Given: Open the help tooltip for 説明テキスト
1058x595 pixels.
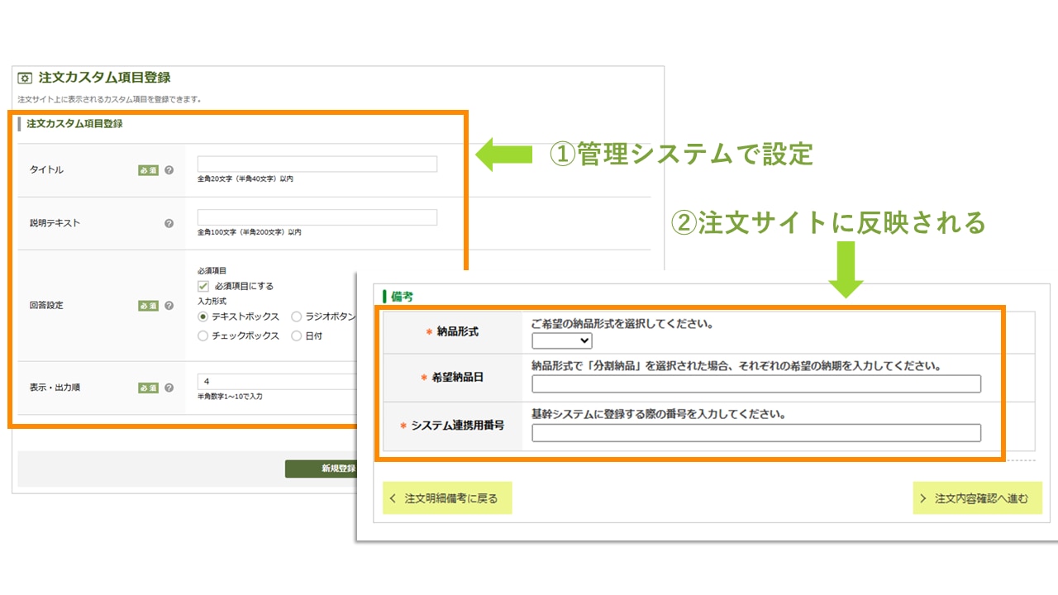Looking at the screenshot, I should [169, 223].
